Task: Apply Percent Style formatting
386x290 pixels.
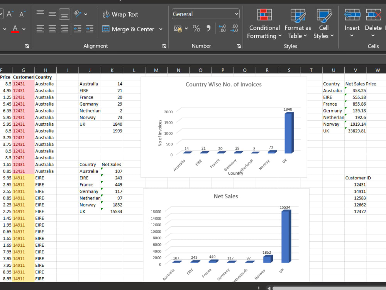Action: coord(196,28)
